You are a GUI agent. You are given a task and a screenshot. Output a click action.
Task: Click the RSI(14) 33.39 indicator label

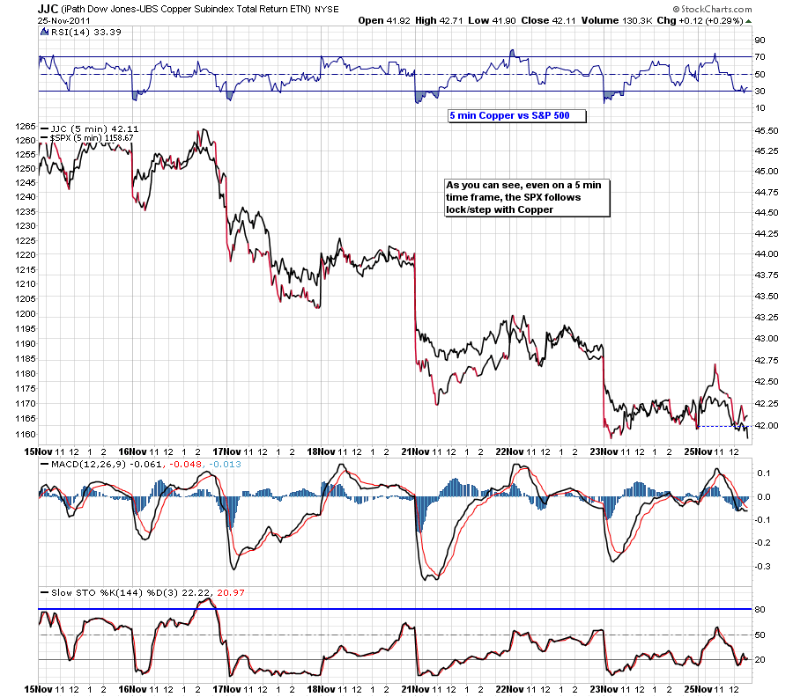(x=86, y=33)
